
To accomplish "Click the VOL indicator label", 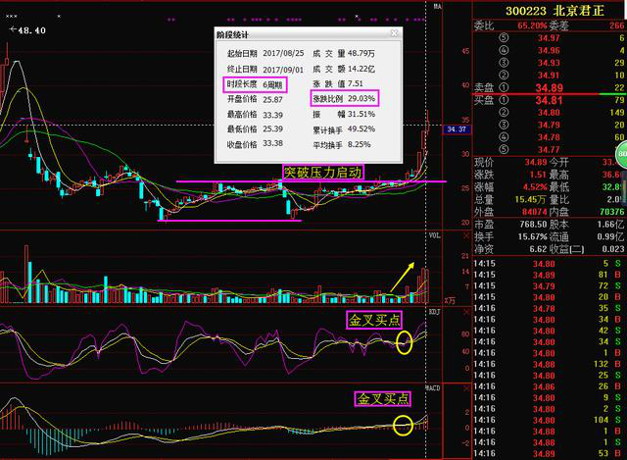I will pyautogui.click(x=435, y=236).
